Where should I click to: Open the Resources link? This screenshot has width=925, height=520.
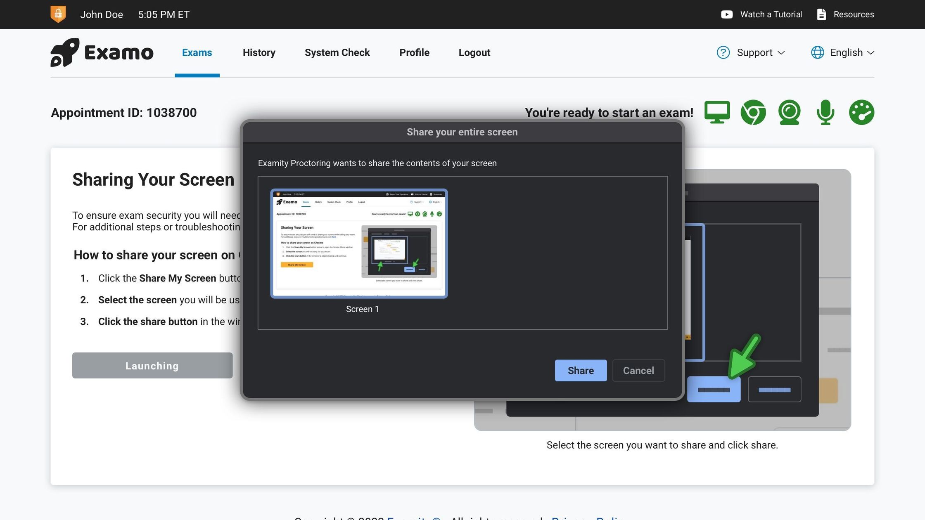pyautogui.click(x=854, y=14)
